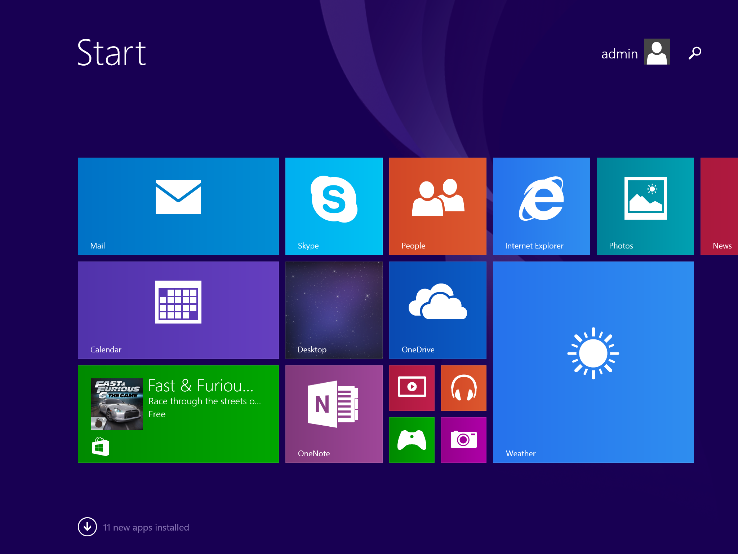Image resolution: width=738 pixels, height=554 pixels.
Task: Open the Video small tile
Action: click(412, 388)
